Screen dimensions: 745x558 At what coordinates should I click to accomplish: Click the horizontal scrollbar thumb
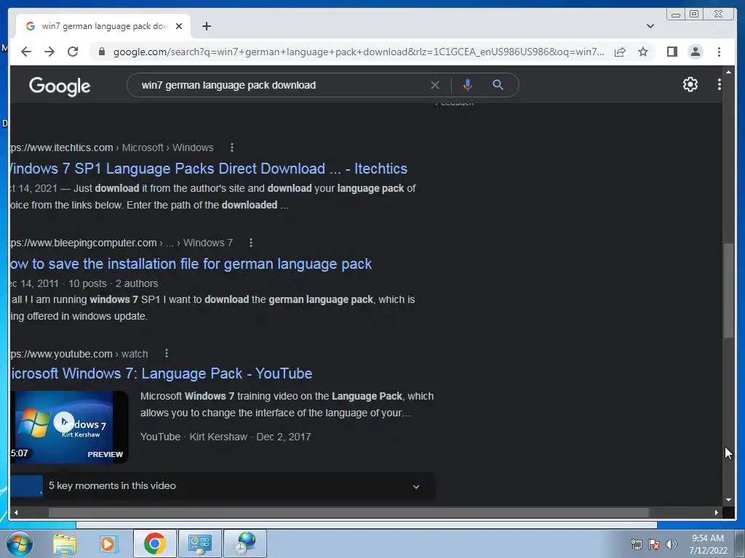point(349,512)
